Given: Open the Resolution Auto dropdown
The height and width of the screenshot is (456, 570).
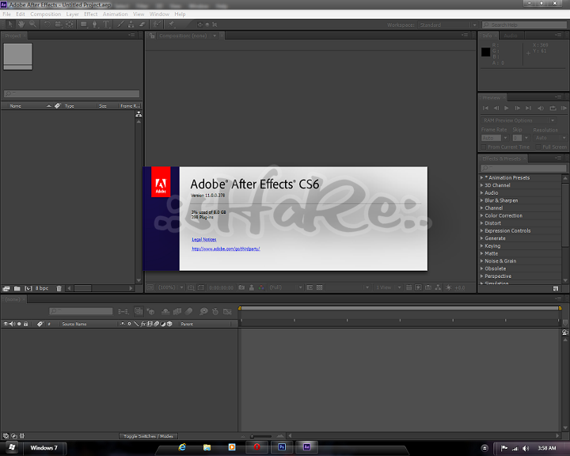Looking at the screenshot, I should [550, 138].
